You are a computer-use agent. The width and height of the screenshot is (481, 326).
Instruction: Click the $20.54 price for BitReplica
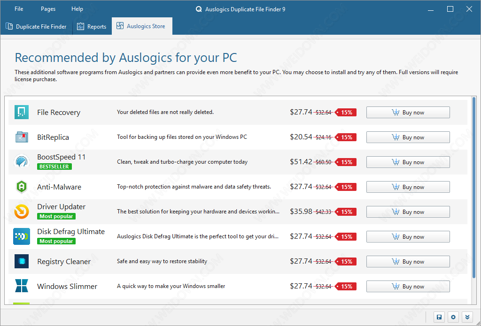coord(301,137)
